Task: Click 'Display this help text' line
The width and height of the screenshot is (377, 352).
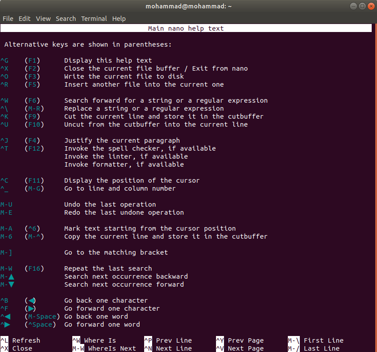Action: [x=108, y=60]
